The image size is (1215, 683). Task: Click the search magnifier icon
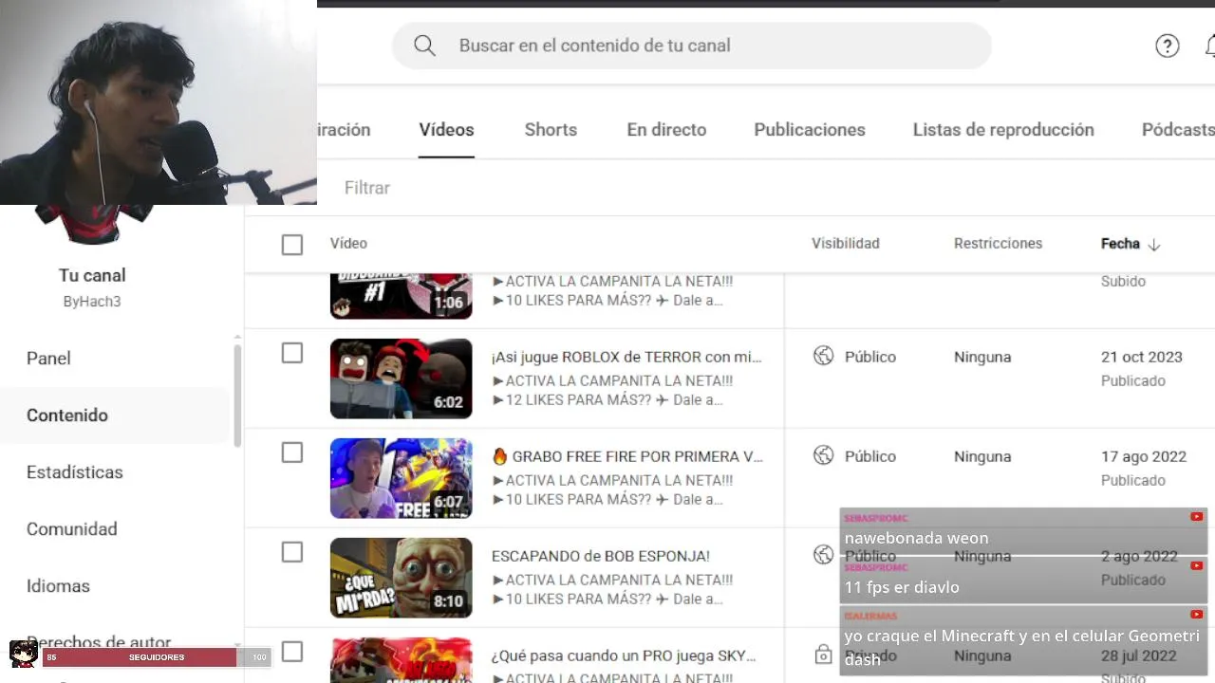424,46
